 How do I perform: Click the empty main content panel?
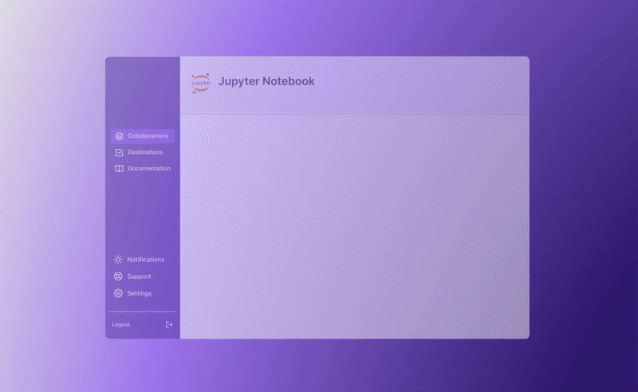tap(354, 226)
